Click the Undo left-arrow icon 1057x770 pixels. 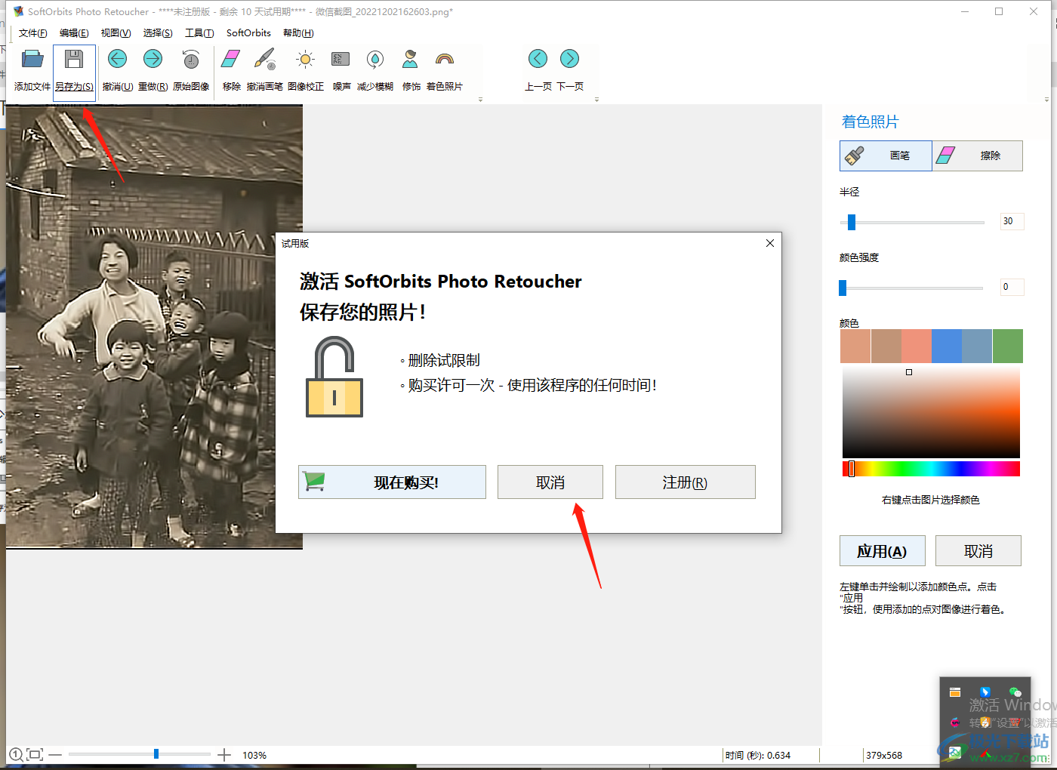click(117, 59)
